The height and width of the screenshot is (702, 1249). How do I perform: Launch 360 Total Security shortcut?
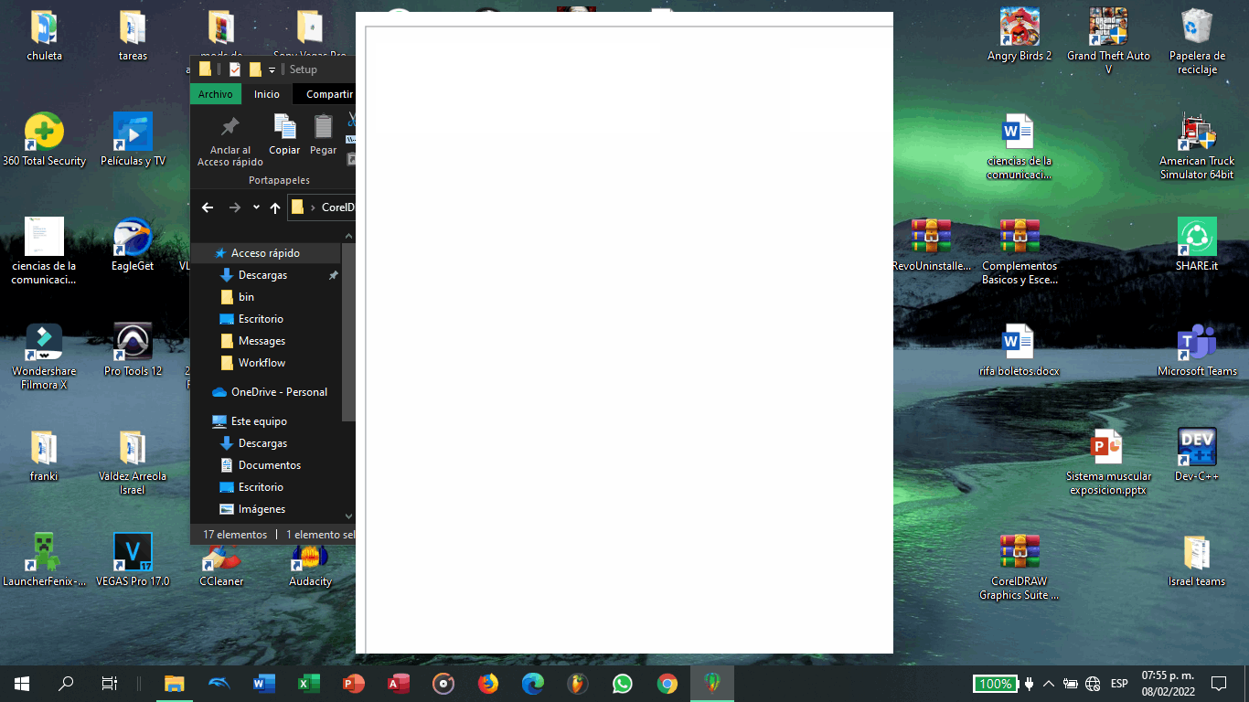click(x=44, y=140)
